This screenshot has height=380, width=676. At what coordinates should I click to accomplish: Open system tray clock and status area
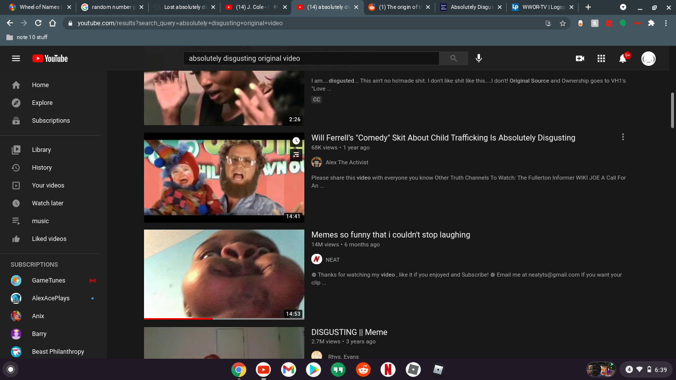(x=646, y=369)
